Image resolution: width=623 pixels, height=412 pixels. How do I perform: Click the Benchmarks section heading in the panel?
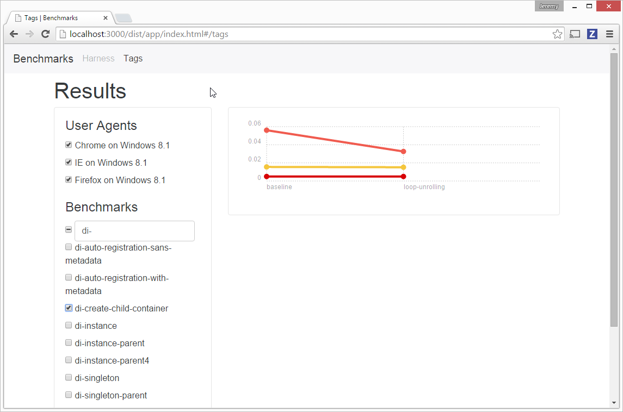102,207
